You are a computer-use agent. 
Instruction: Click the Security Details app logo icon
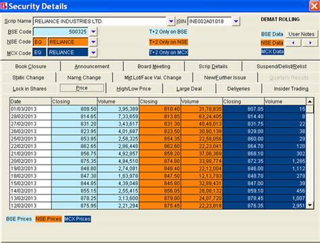tap(4, 6)
